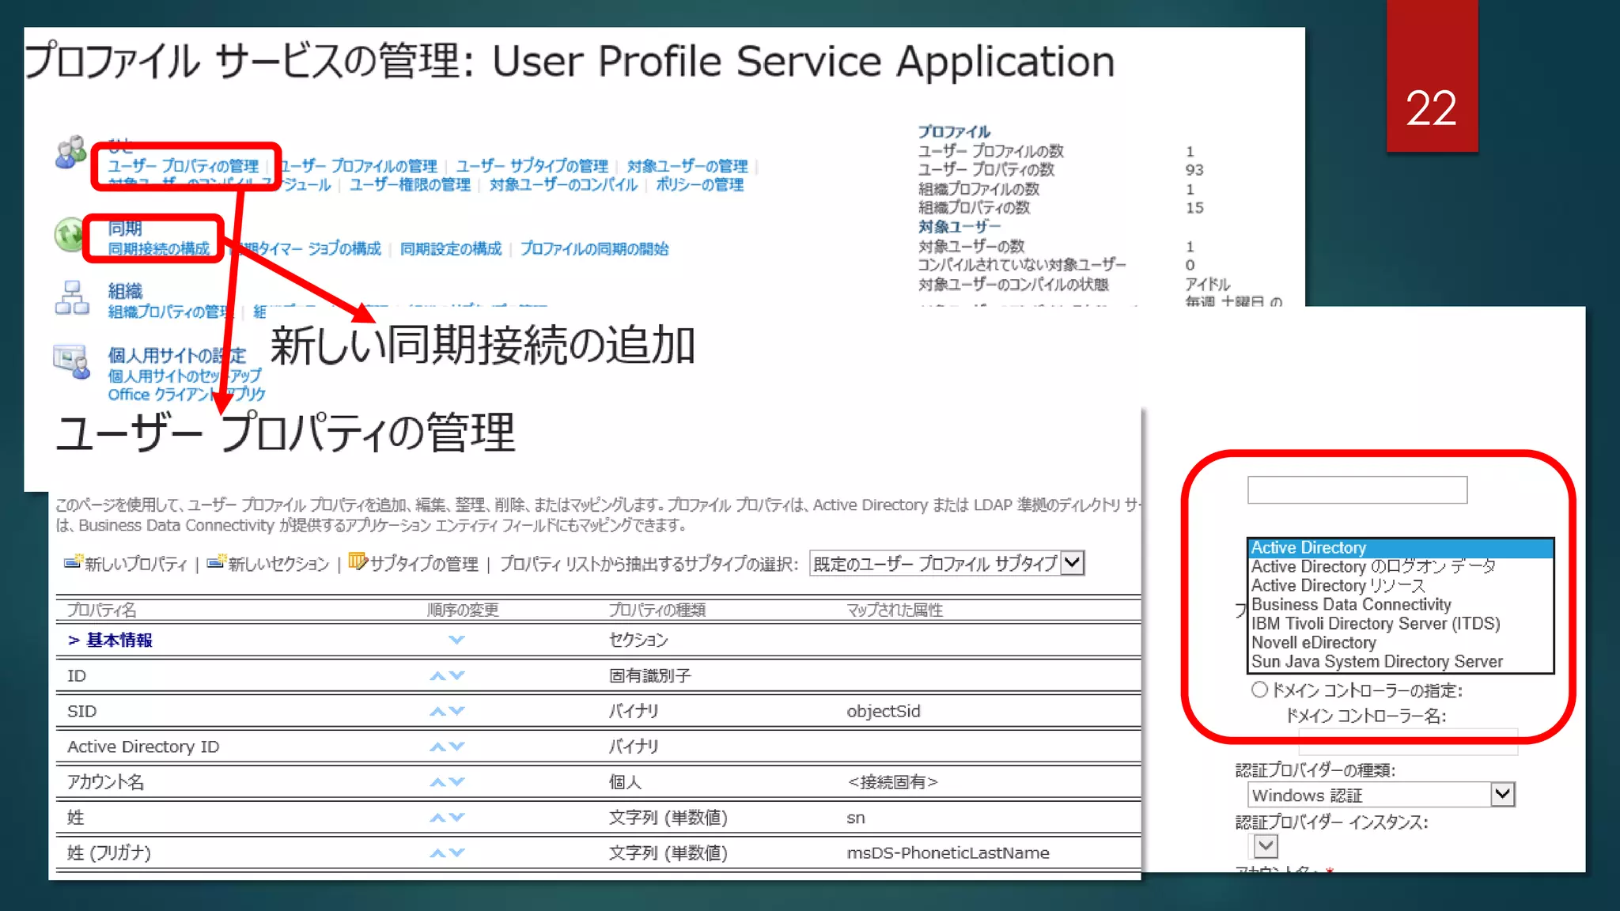
Task: Click the サブタイプの管理 icon
Action: coord(358,561)
